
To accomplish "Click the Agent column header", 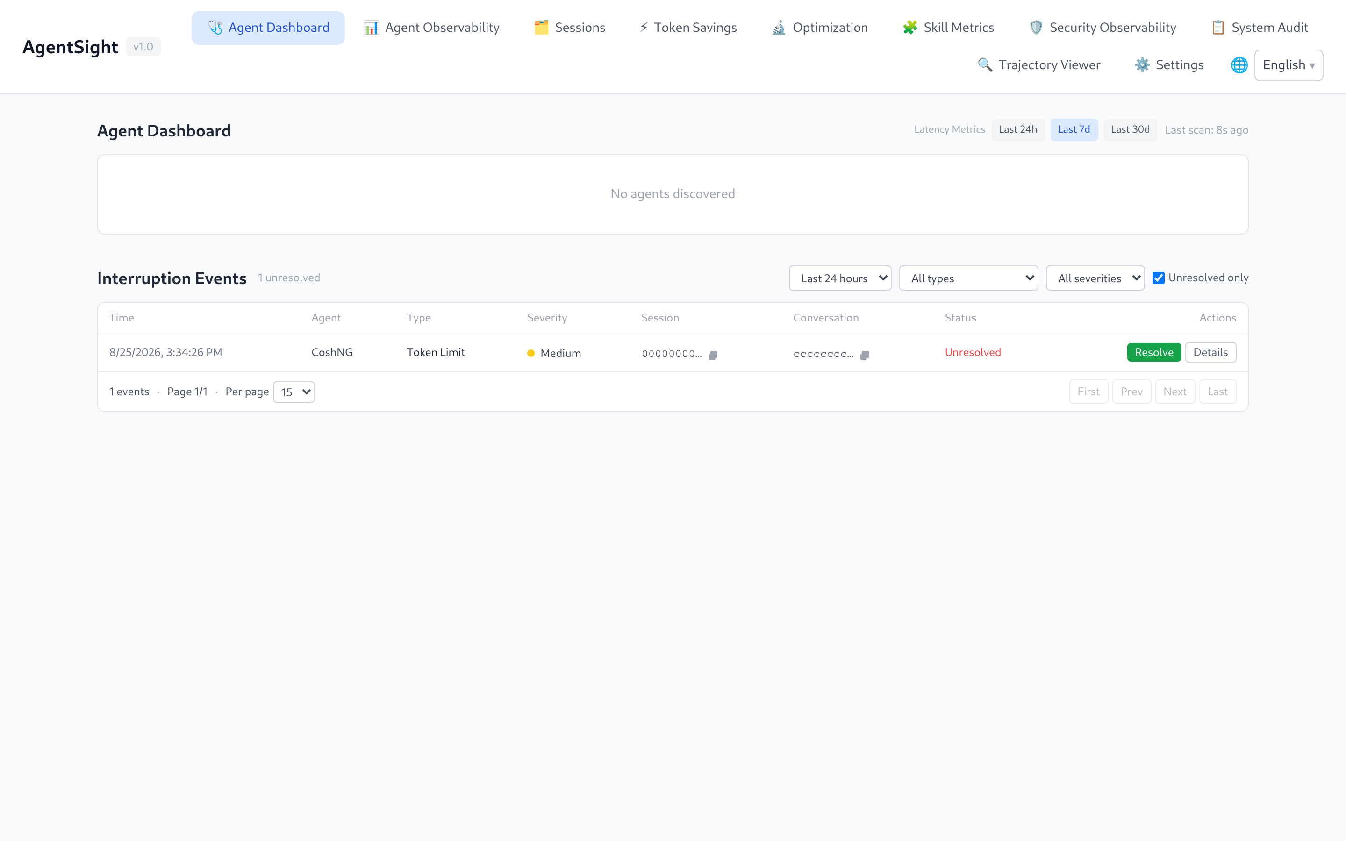I will point(326,318).
